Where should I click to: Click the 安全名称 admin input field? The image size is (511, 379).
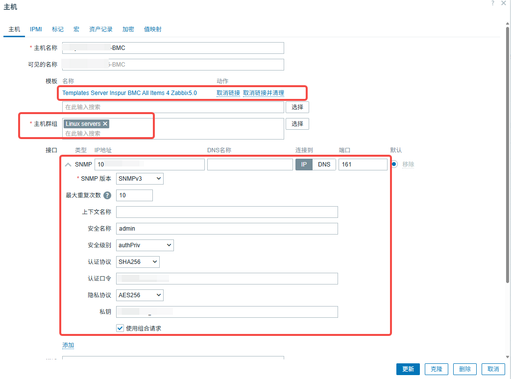pyautogui.click(x=227, y=229)
